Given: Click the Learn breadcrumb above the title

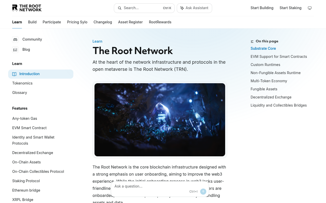Looking at the screenshot, I should [97, 41].
